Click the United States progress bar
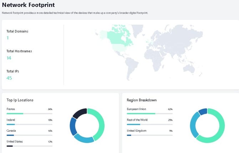 click(x=29, y=146)
